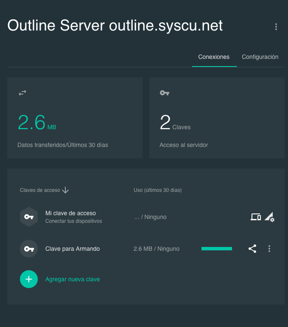Viewport: 288px width, 327px height.
Task: Edit the Clave para Armando name
Action: [73, 249]
